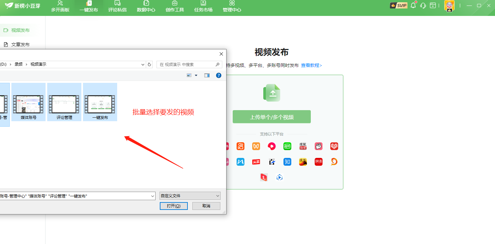This screenshot has height=244, width=495.
Task: Click the blue M-shaped platform icon
Action: coord(241,162)
